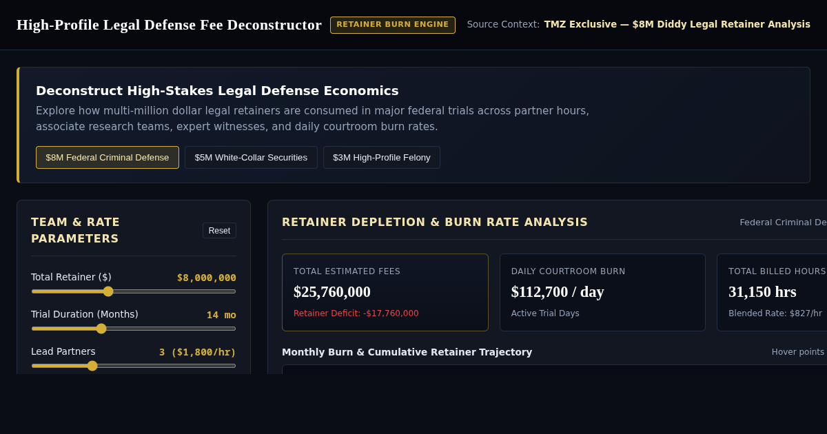Viewport: 827px width, 434px height.
Task: Choose the $5M White-Collar Securities preset
Action: [x=251, y=157]
